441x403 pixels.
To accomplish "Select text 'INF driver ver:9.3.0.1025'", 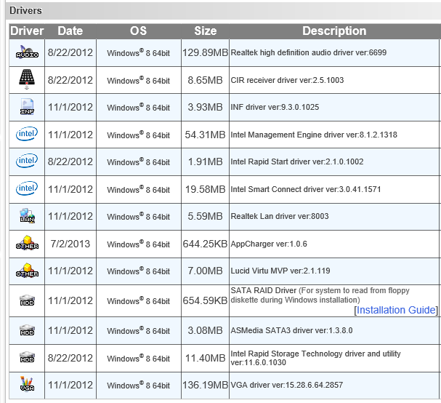I will [x=275, y=107].
